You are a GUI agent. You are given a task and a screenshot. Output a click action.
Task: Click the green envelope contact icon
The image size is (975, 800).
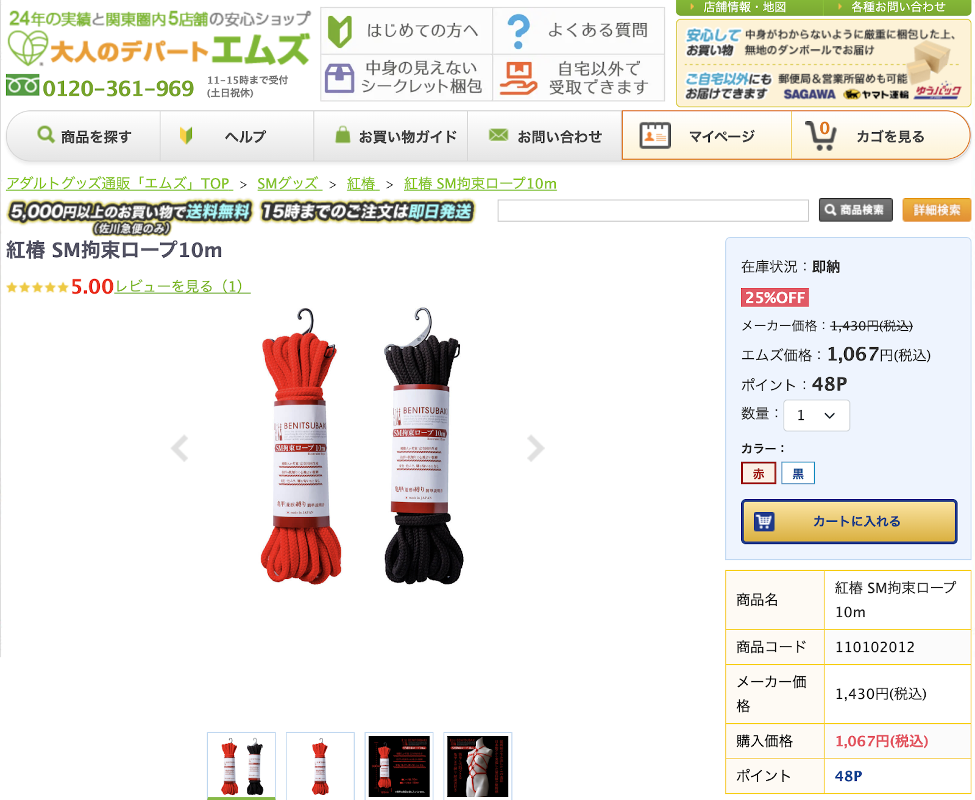(498, 135)
